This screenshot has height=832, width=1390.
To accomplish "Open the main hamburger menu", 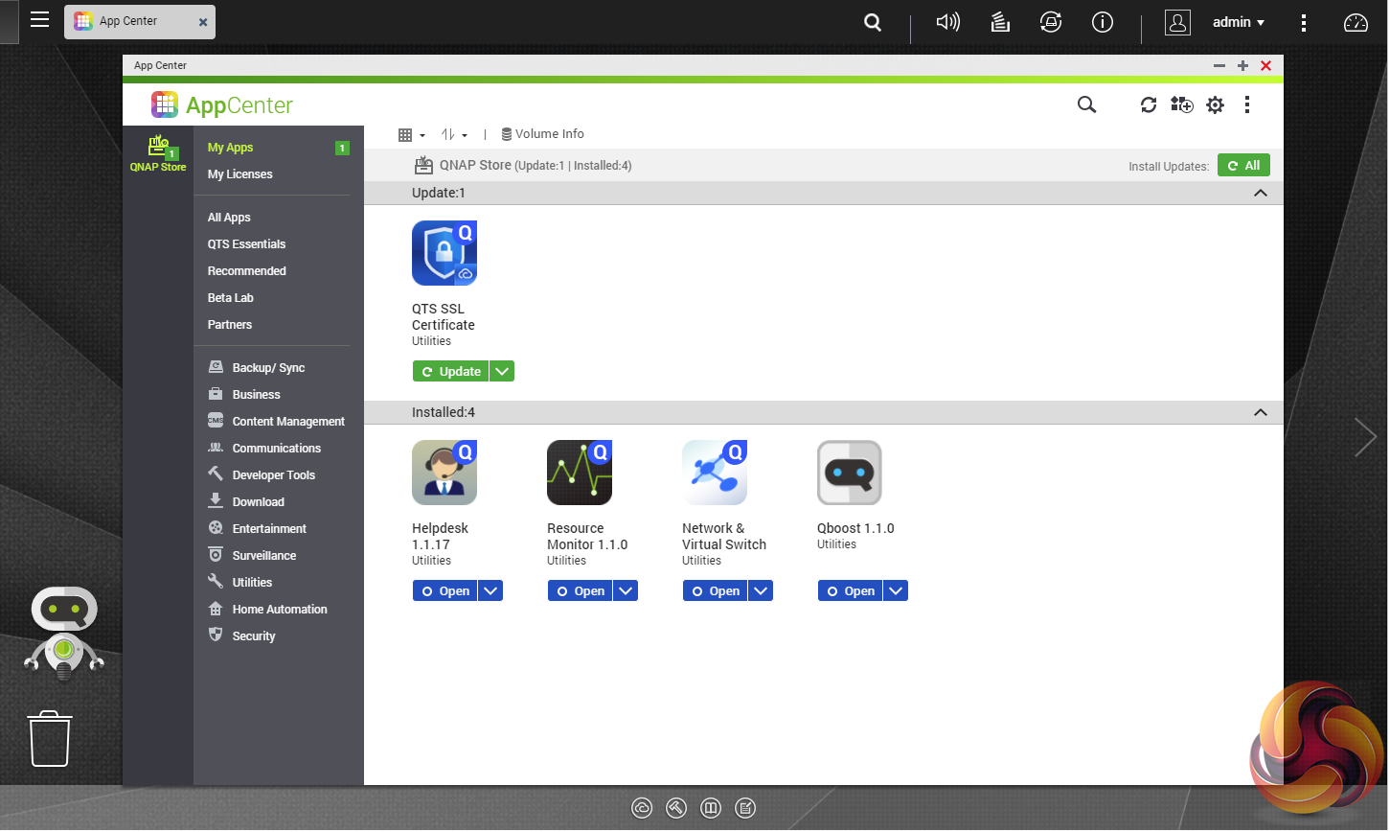I will click(39, 20).
